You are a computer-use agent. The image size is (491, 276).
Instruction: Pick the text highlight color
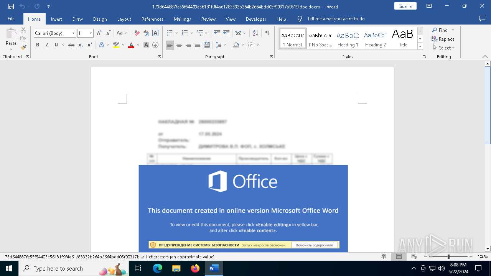coord(116,45)
